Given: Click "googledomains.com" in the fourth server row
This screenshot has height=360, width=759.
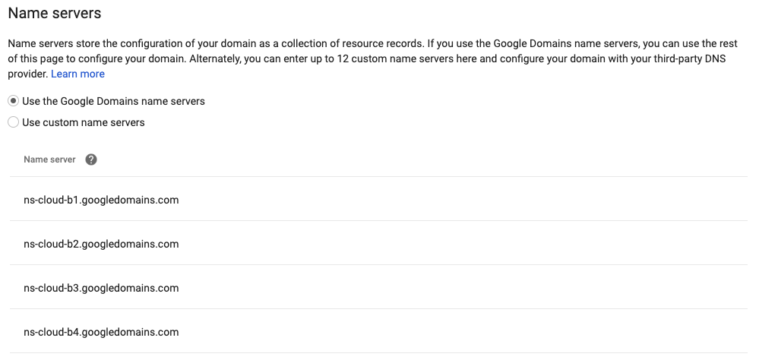Looking at the screenshot, I should click(x=130, y=332).
